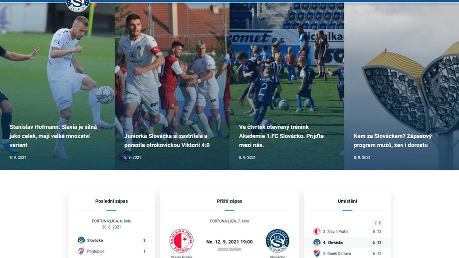Select the Příští zápas panel heading

[229, 201]
